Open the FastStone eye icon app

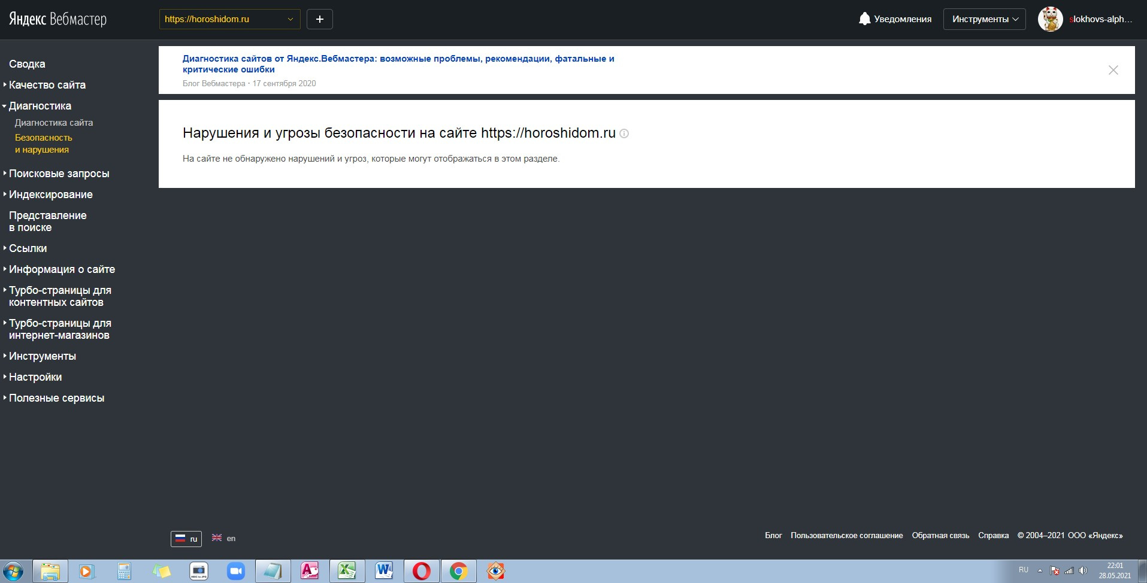pos(495,572)
